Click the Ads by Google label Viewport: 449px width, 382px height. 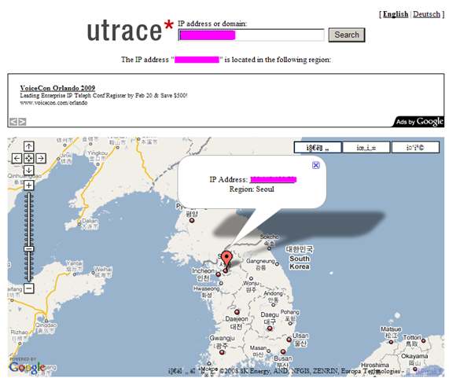coord(419,122)
